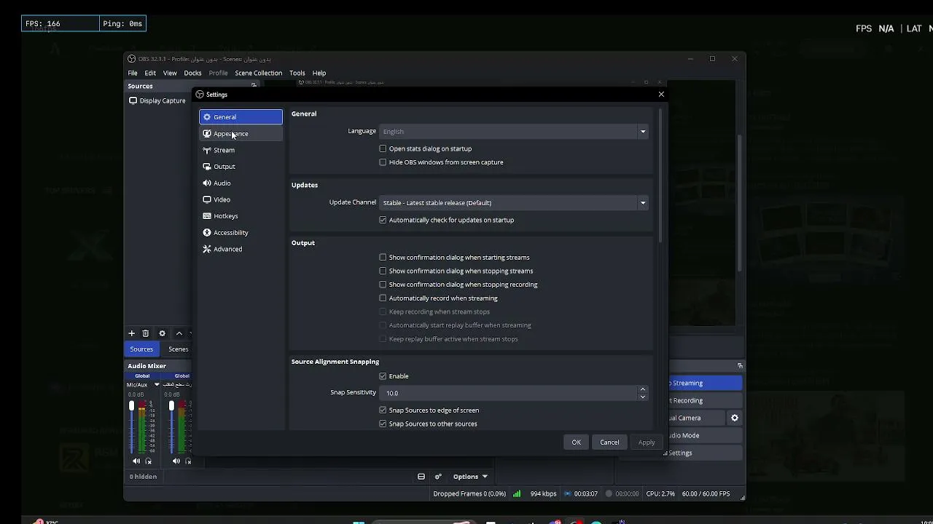
Task: Open the File menu in OBS
Action: click(133, 74)
